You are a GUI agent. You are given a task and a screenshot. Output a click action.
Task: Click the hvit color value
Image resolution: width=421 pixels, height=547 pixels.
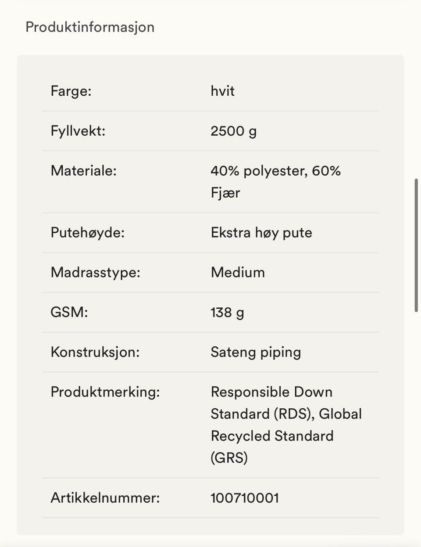pyautogui.click(x=222, y=91)
